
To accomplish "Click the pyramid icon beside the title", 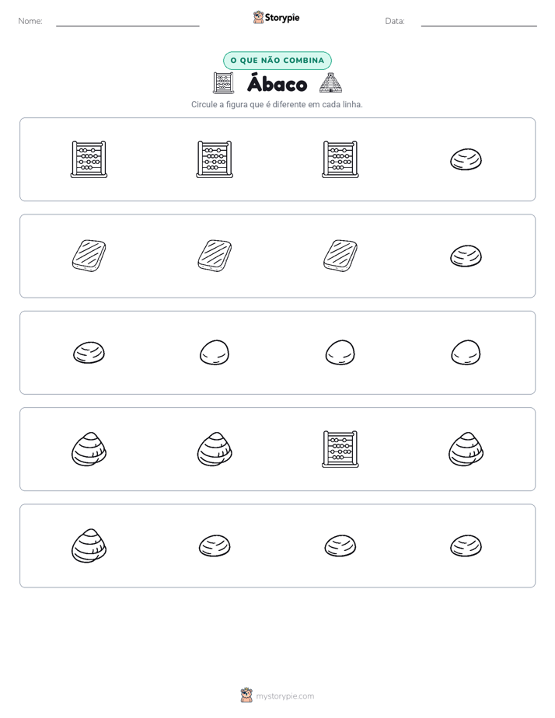I will 330,83.
